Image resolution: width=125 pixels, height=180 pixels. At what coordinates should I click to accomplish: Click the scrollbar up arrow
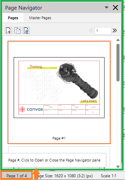tap(118, 40)
